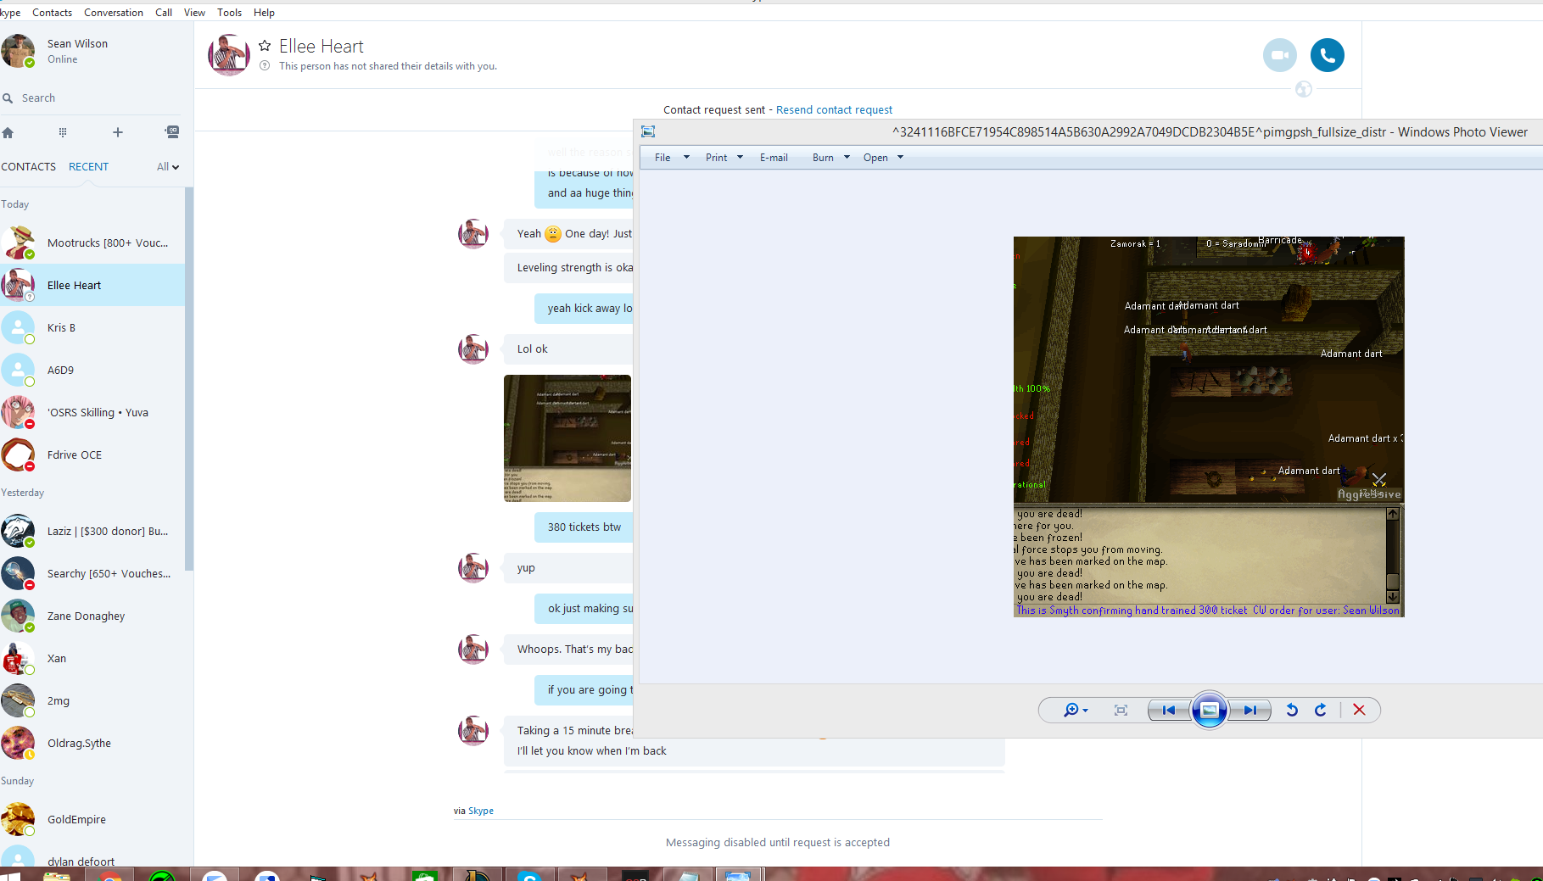Open Skype Call menu
Screen dimensions: 1543x881
click(164, 13)
